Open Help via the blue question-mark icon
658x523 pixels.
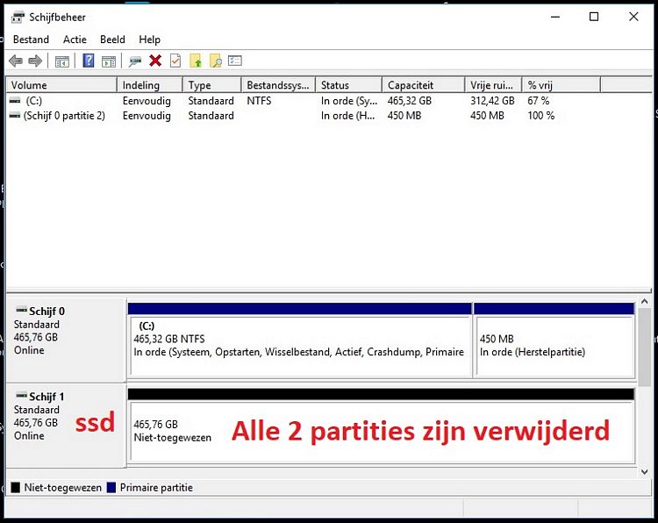88,61
